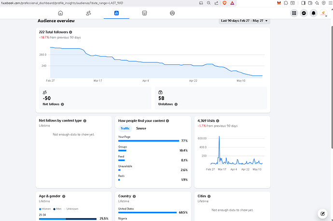Viewport: 333px width, 221px height.
Task: Open the Facebook menu grid icon
Action: (294, 13)
